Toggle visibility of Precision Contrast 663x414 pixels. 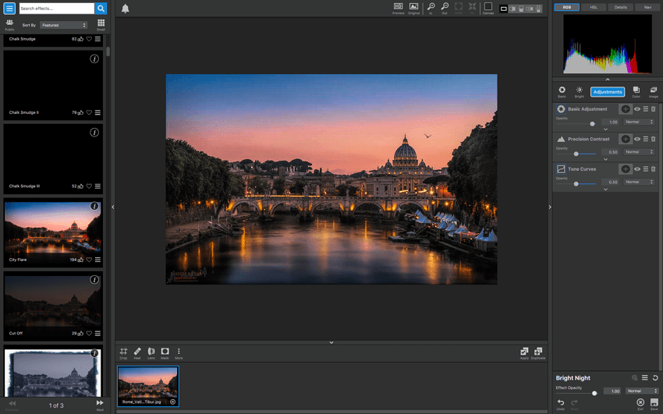[637, 140]
